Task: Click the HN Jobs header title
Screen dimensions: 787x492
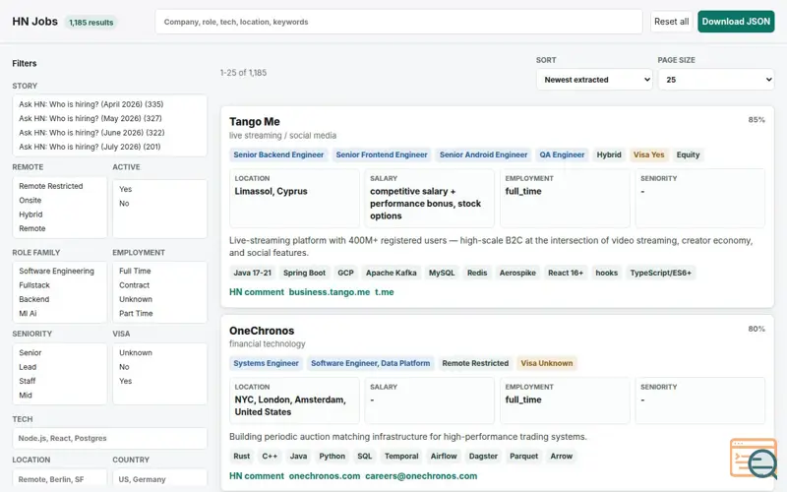Action: click(x=35, y=22)
